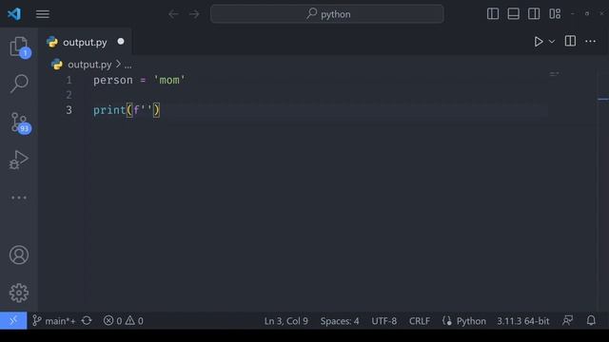Synchronize changes with sync icon

pos(87,321)
